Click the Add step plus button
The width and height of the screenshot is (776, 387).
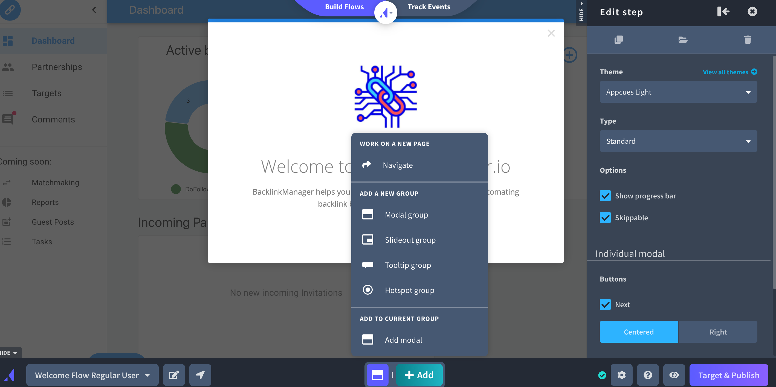pyautogui.click(x=419, y=375)
